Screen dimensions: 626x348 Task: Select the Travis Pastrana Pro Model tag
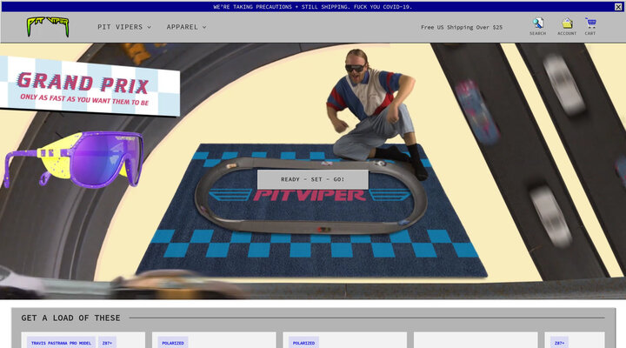pyautogui.click(x=61, y=343)
